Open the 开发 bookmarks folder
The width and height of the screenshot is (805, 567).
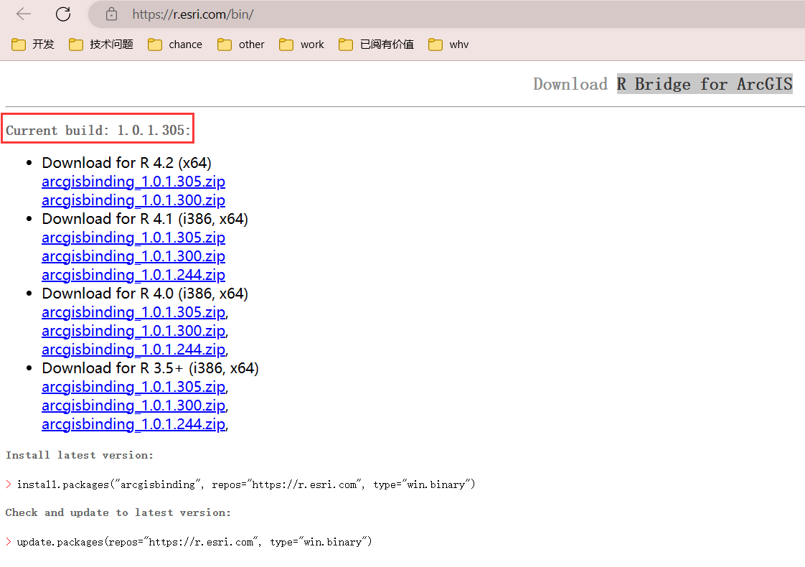coord(33,44)
